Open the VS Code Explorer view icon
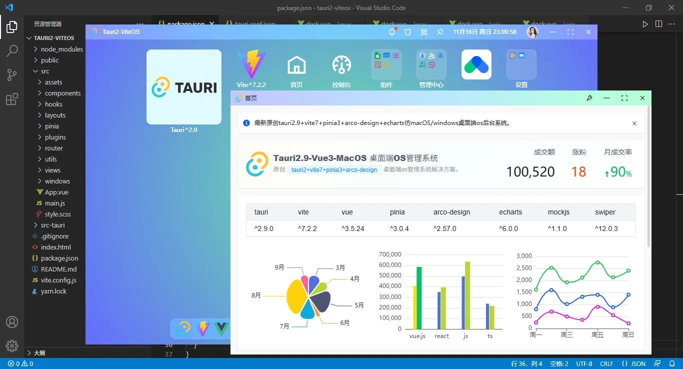 point(12,26)
